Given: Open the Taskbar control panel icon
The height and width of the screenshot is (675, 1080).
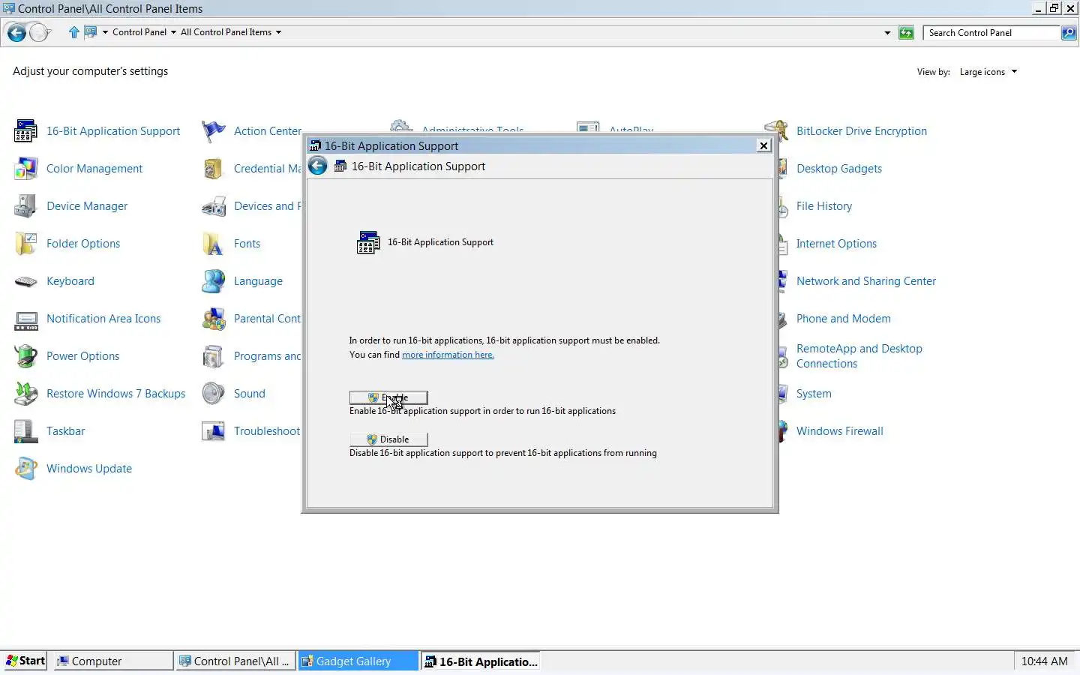Looking at the screenshot, I should point(25,431).
